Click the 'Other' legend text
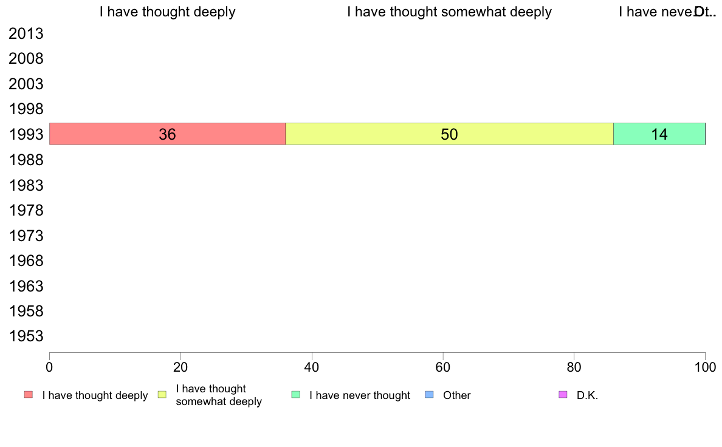 pyautogui.click(x=457, y=395)
